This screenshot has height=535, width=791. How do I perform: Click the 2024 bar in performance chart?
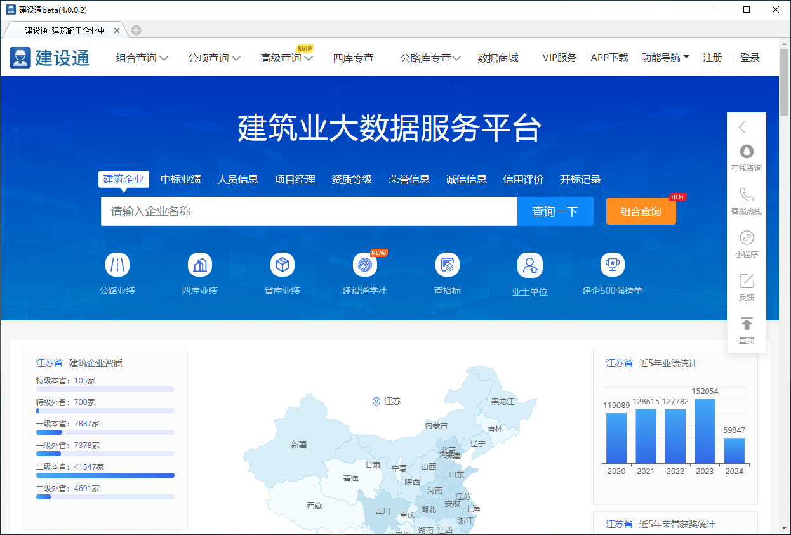click(734, 451)
